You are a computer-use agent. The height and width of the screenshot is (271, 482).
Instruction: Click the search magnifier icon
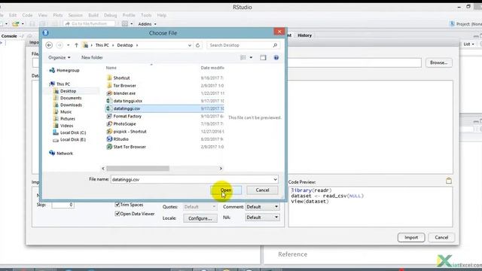click(275, 45)
